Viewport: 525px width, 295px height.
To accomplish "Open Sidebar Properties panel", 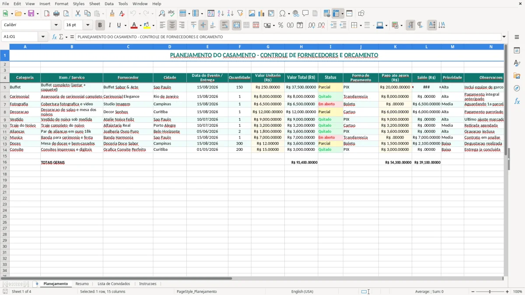I will pyautogui.click(x=517, y=50).
